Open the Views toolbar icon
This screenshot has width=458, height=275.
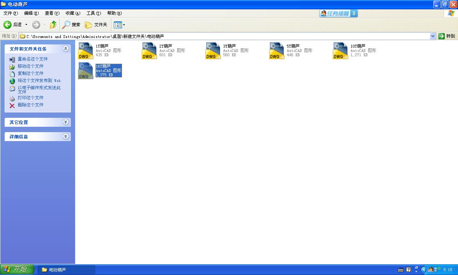click(117, 24)
